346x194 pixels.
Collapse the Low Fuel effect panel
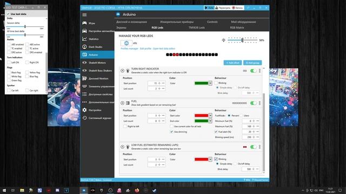(x=123, y=147)
